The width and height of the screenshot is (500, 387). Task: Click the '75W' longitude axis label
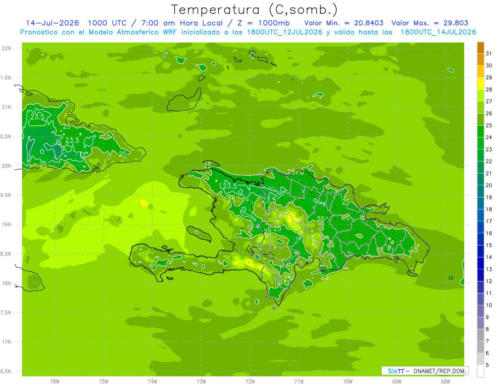coord(104,382)
